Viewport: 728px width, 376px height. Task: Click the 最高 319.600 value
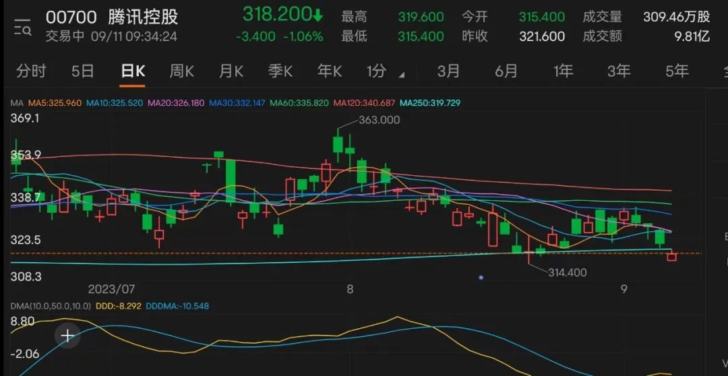coord(421,17)
